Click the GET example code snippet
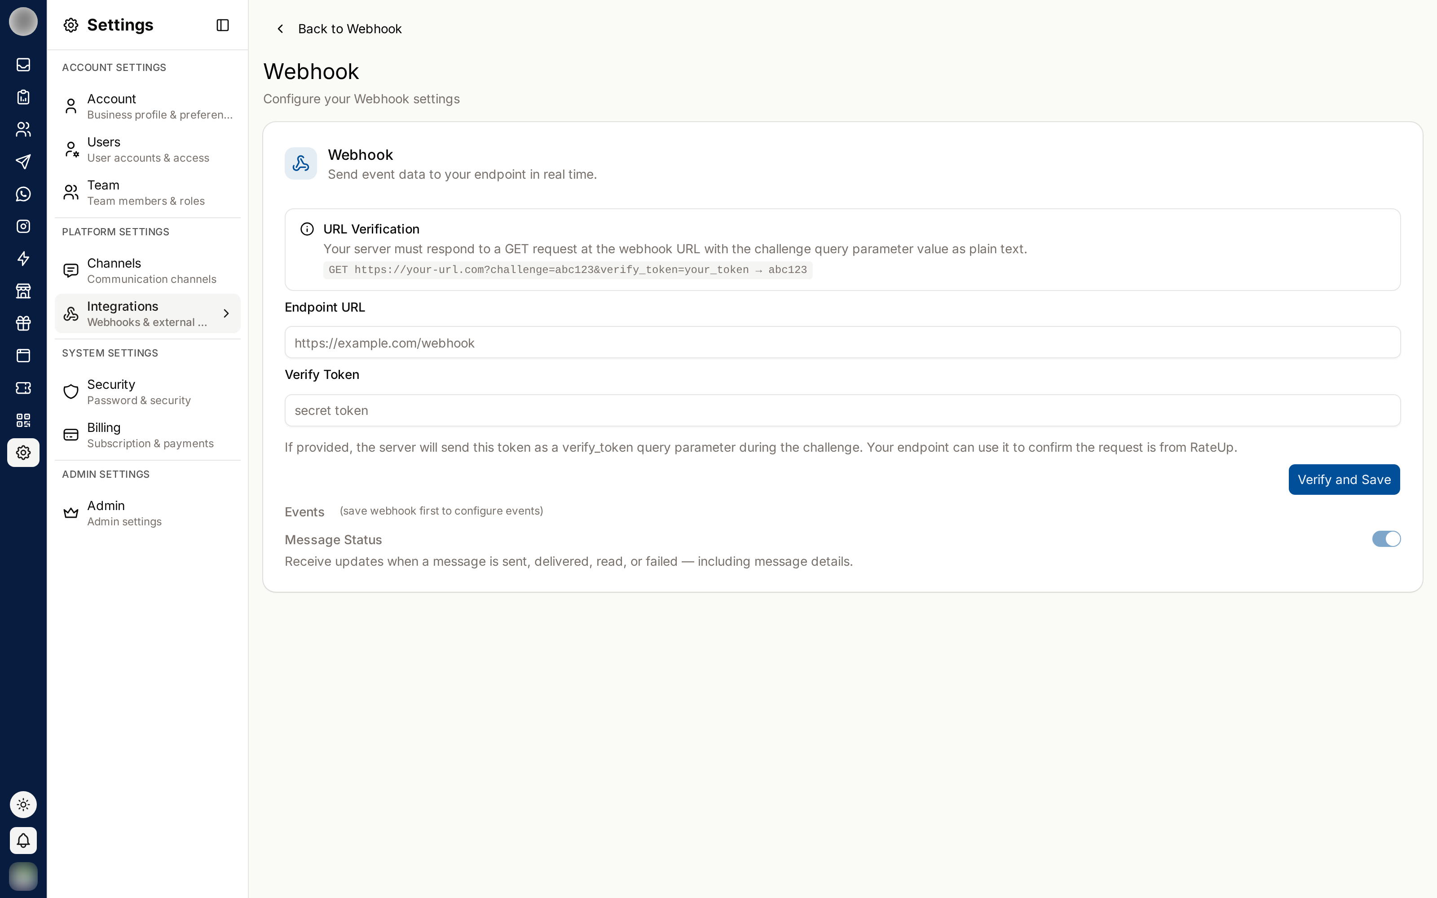The height and width of the screenshot is (898, 1437). pos(568,270)
